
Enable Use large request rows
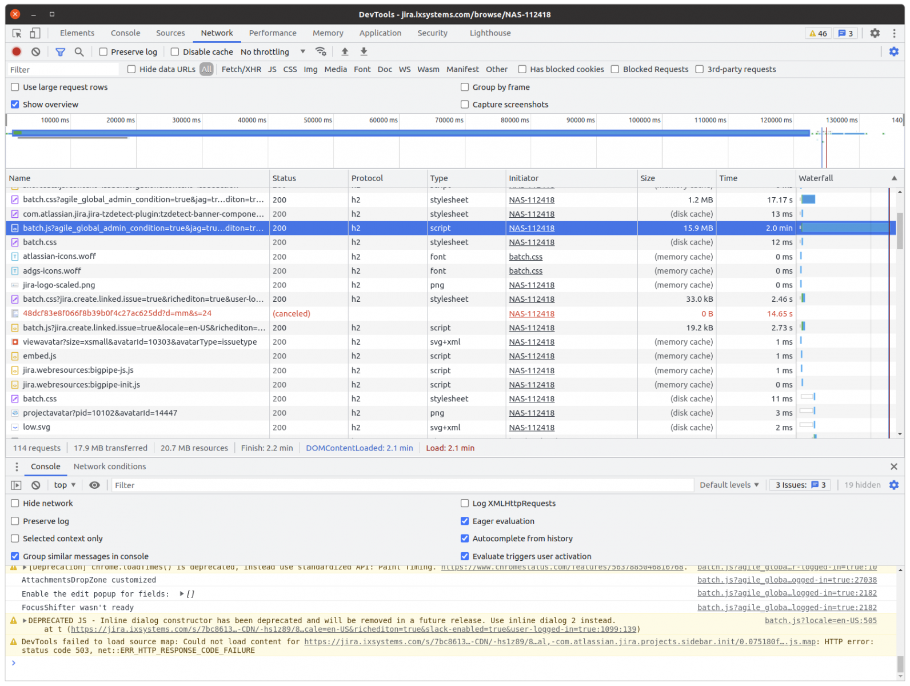(x=15, y=87)
